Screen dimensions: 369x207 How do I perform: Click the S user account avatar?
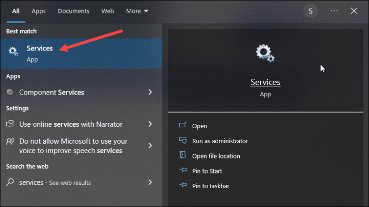[310, 11]
